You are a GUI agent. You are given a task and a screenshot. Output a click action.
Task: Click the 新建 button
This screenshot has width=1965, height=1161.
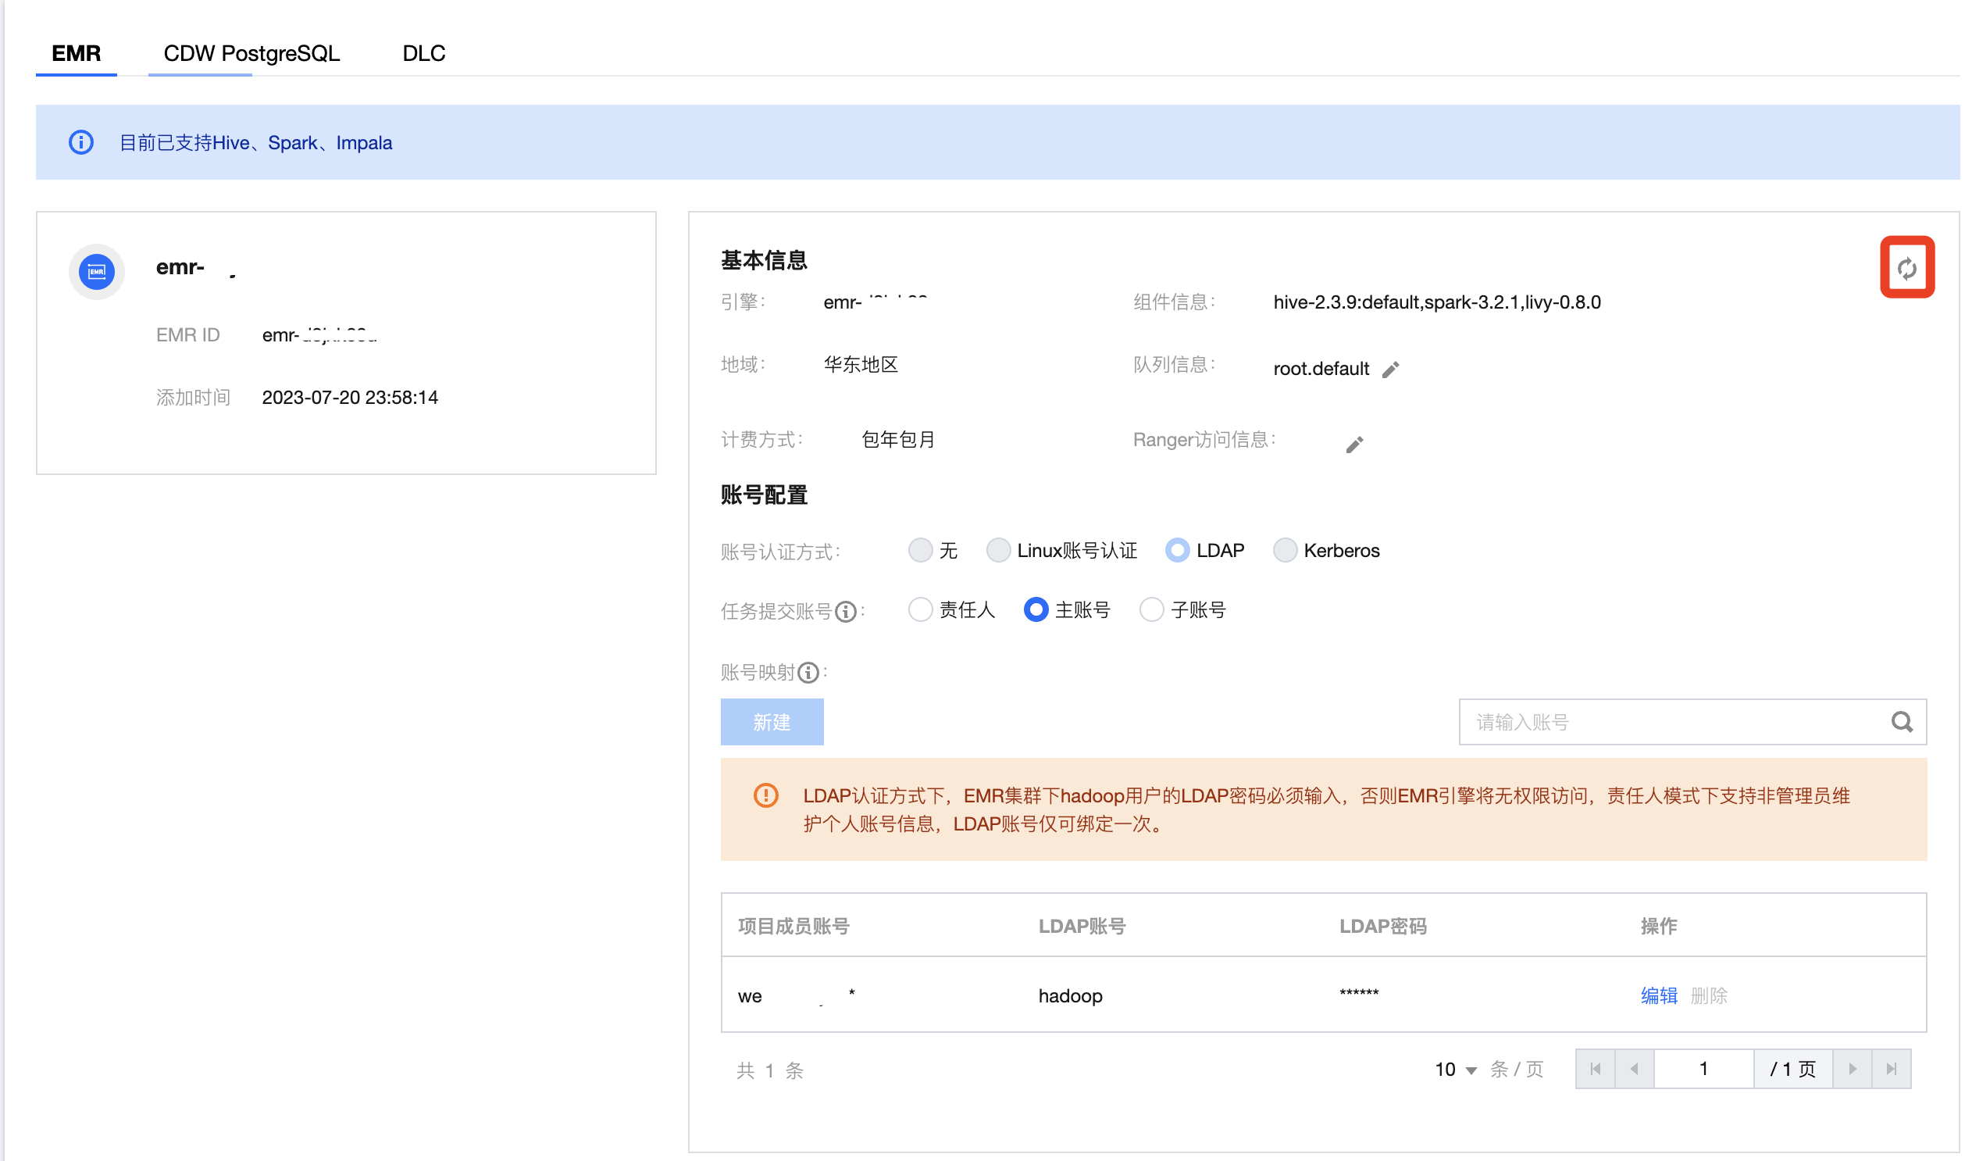[771, 721]
